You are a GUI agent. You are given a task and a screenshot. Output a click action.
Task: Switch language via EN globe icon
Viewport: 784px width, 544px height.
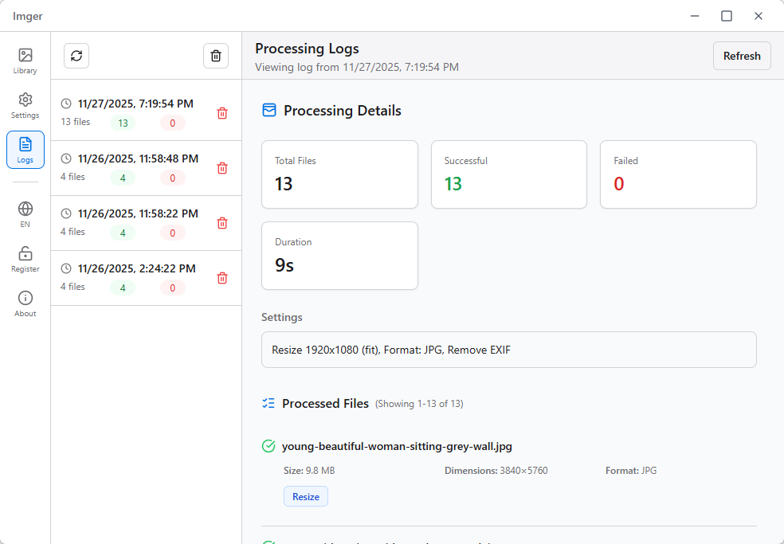25,214
